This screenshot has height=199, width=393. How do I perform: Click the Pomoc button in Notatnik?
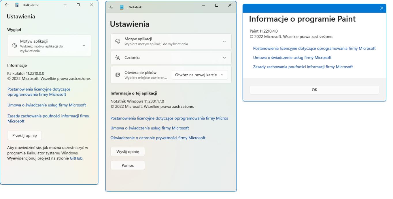[x=128, y=165]
